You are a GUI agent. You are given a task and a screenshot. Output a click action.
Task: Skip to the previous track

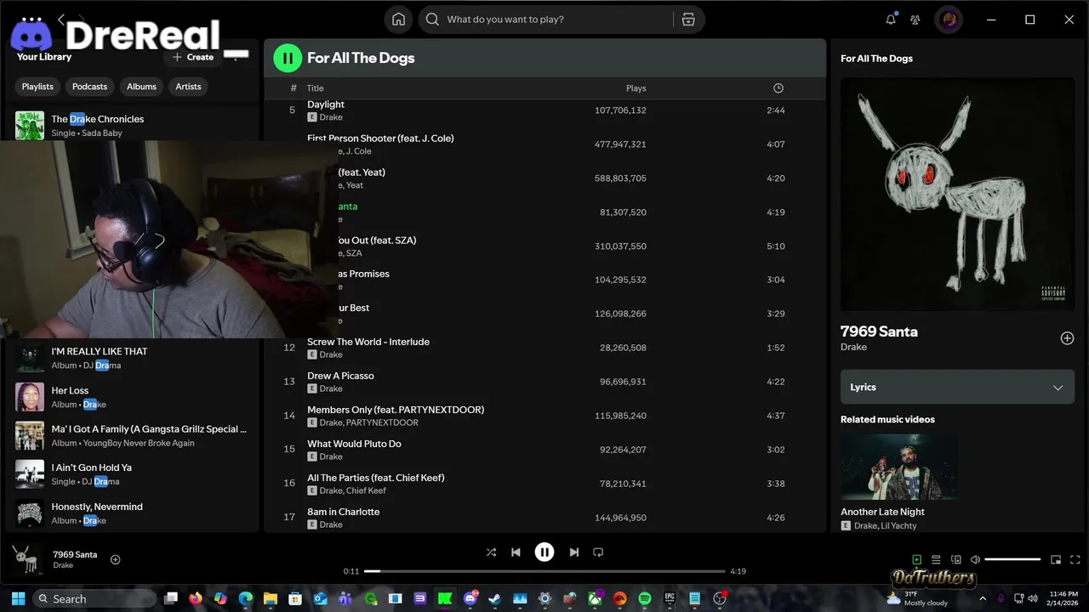516,552
